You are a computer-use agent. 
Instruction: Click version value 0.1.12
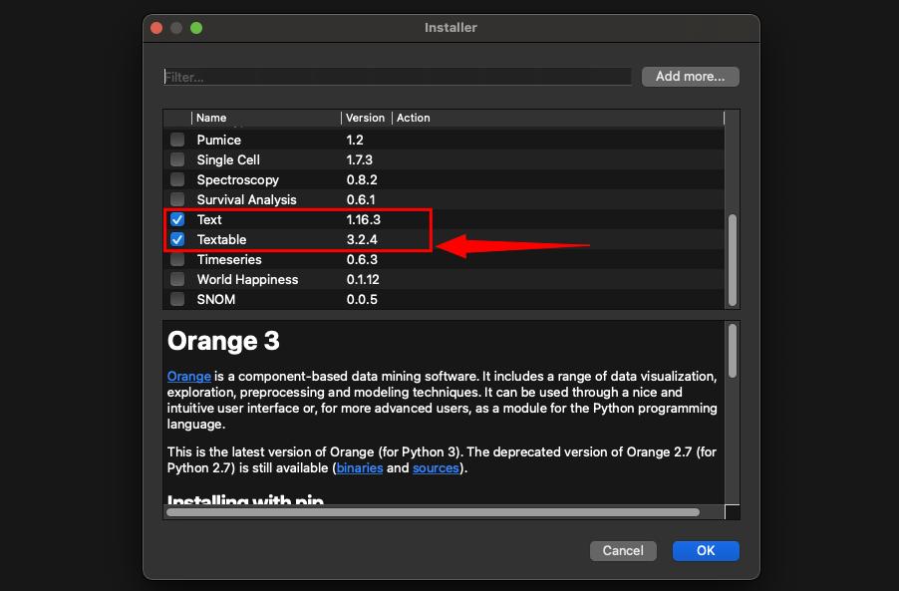(x=363, y=279)
